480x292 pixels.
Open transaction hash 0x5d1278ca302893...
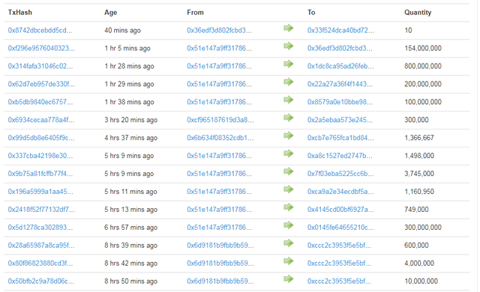[x=40, y=228]
